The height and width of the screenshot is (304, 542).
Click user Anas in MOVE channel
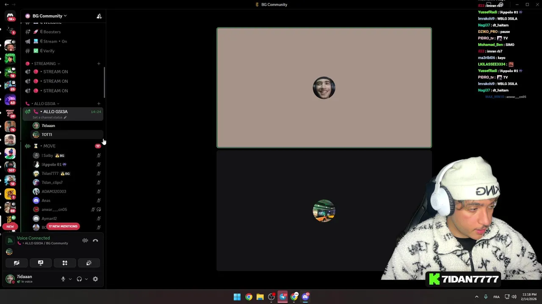click(67, 201)
